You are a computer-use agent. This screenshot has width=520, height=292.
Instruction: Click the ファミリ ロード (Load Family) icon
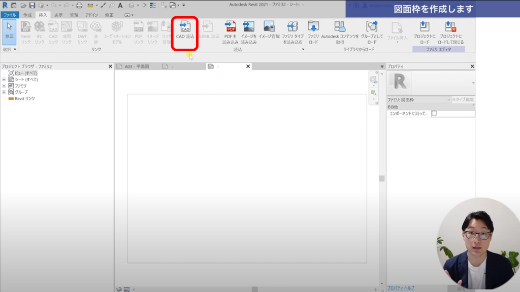point(313,27)
